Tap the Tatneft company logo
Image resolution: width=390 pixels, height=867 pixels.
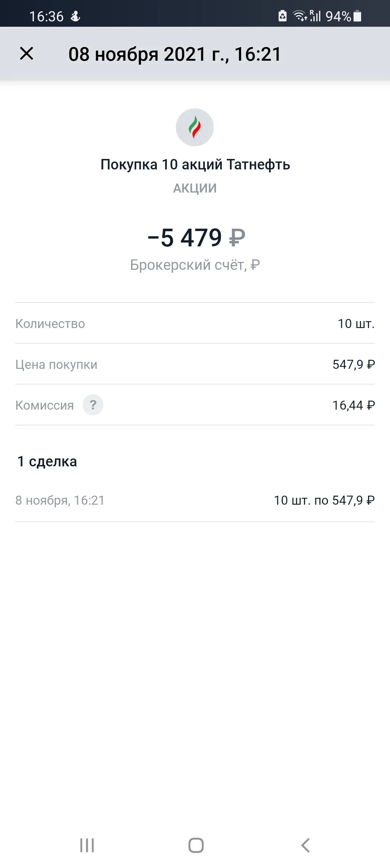[195, 127]
